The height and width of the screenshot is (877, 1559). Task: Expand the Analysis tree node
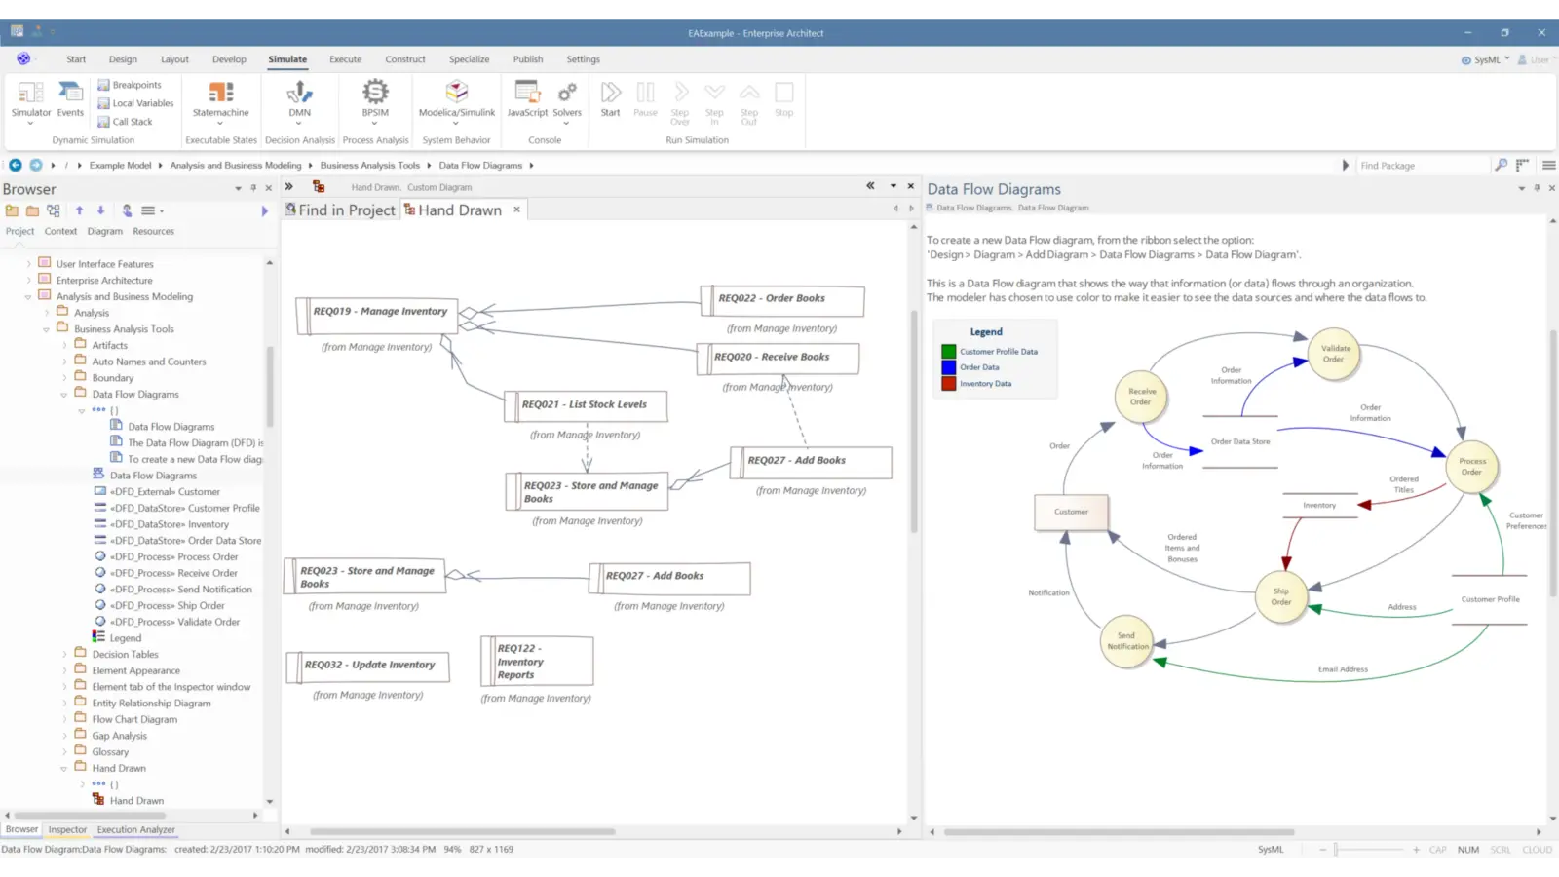[47, 312]
